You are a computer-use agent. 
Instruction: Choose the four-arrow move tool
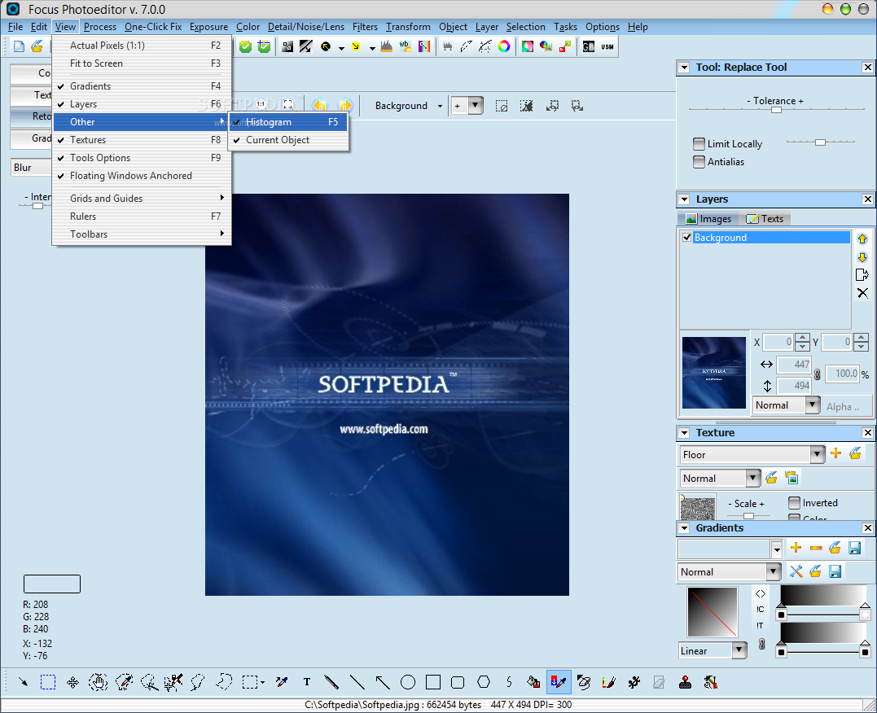(x=72, y=682)
